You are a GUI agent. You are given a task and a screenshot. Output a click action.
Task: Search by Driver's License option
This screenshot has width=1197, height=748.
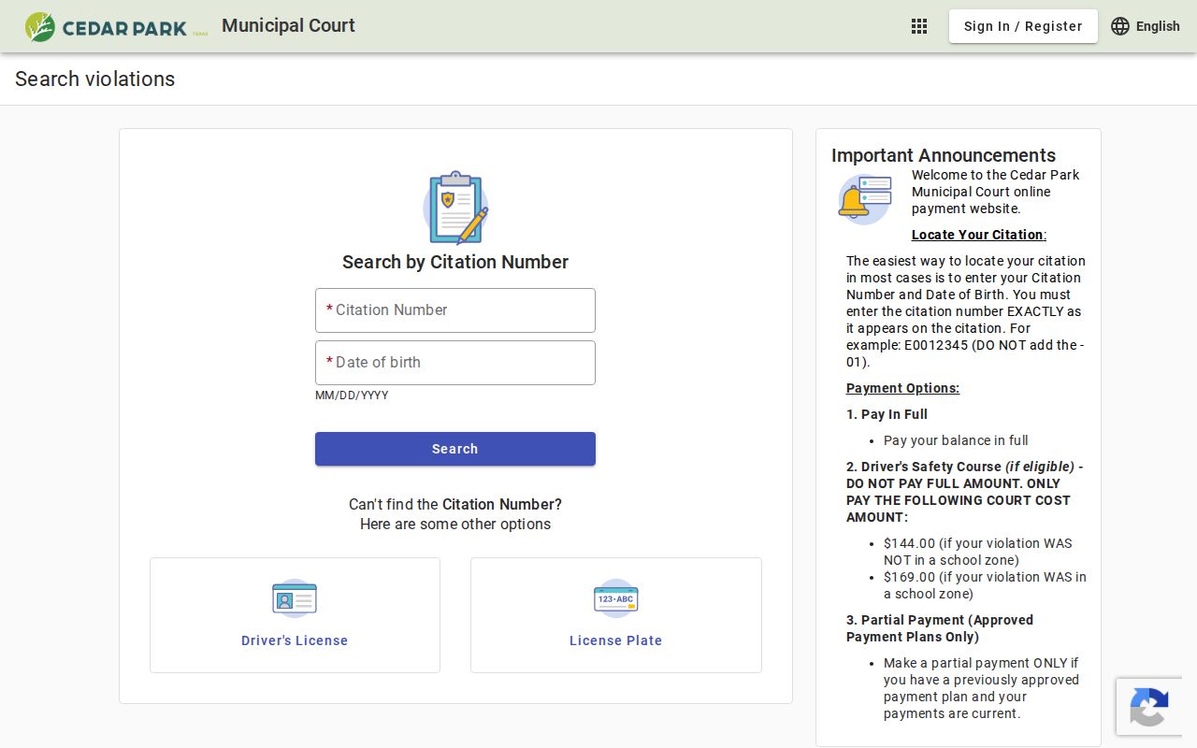click(295, 615)
